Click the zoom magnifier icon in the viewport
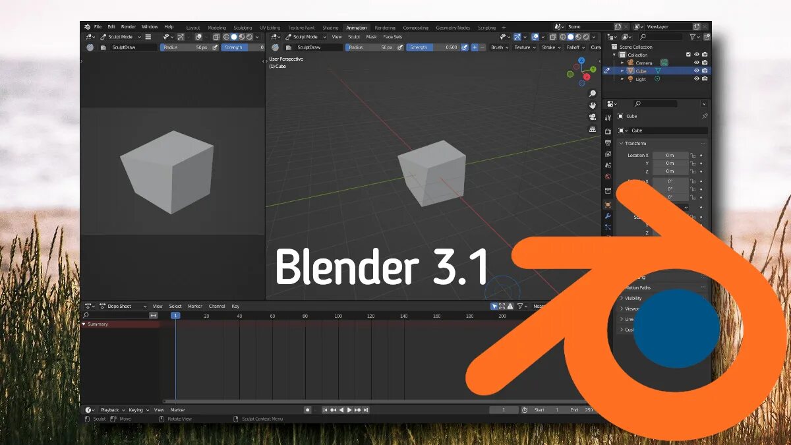Viewport: 791px width, 445px height. 593,94
